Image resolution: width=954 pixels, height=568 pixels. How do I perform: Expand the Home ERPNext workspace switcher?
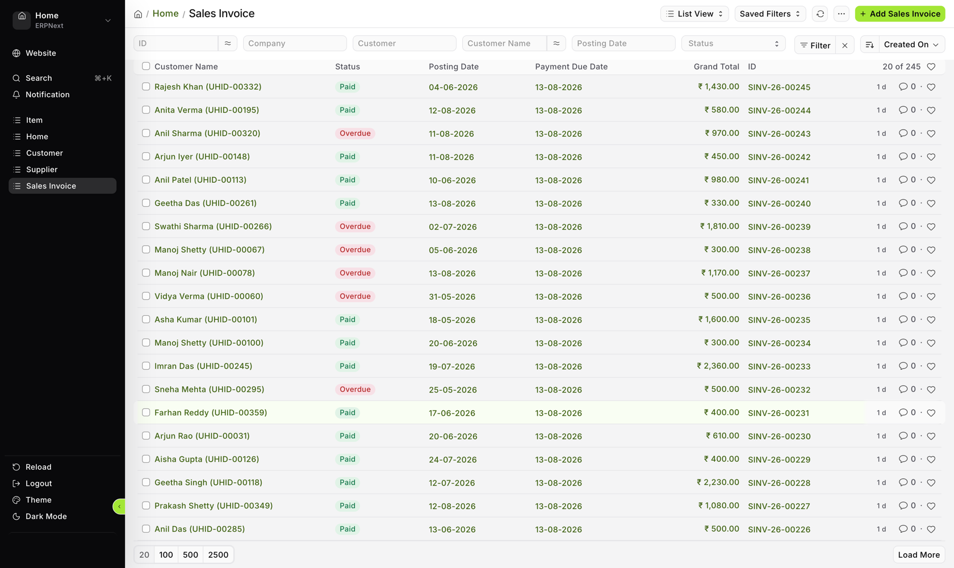point(62,20)
